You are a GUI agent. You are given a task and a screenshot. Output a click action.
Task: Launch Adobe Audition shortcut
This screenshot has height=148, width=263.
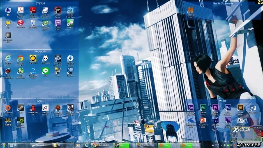click(203, 110)
